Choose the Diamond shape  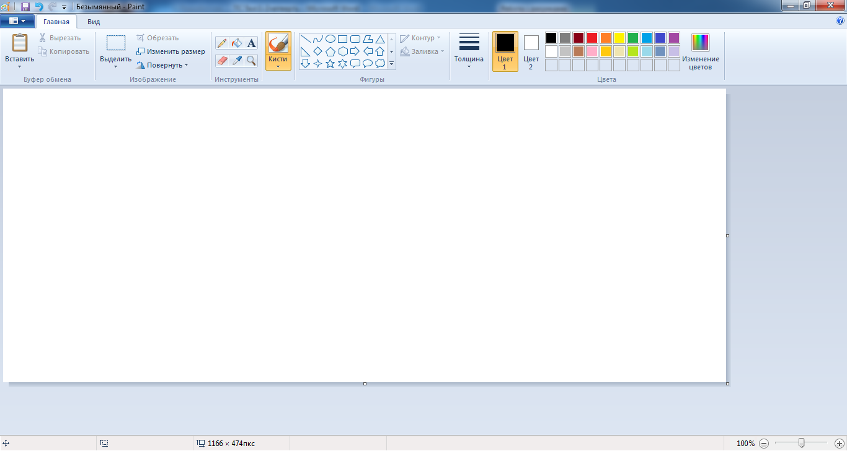[x=317, y=51]
